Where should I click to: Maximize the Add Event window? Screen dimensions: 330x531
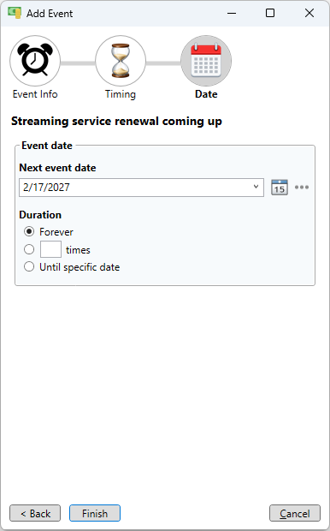tap(270, 13)
